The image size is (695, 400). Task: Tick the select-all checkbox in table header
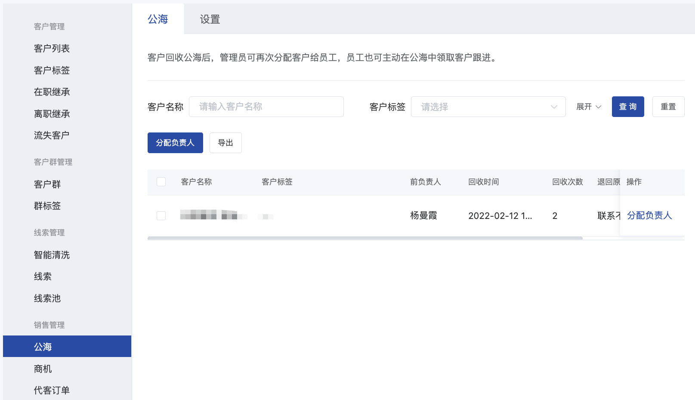tap(161, 182)
